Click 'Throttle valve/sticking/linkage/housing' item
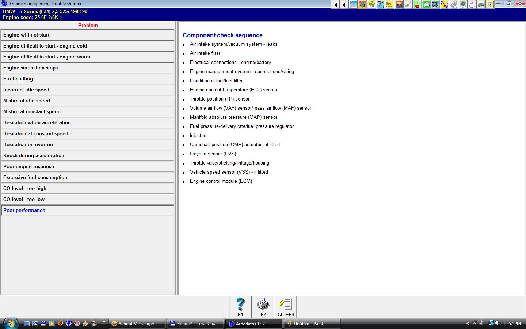This screenshot has width=526, height=329. tap(229, 163)
